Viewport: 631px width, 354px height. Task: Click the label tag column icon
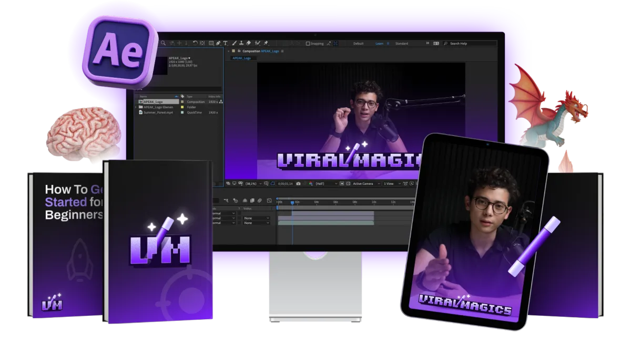(182, 96)
